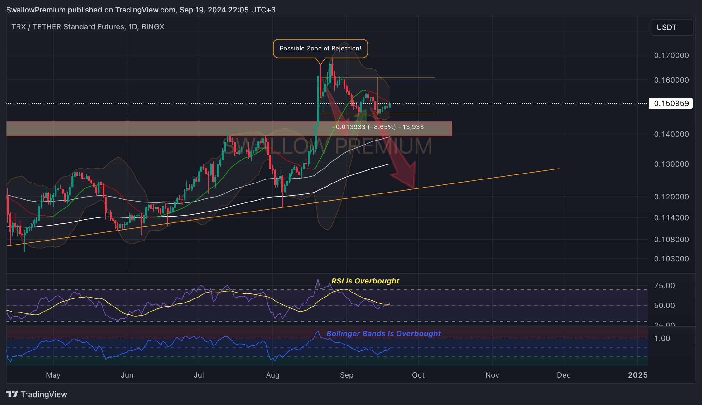Click the price measurement label '-0.013933 (-8.65%)'
The width and height of the screenshot is (702, 405).
364,127
